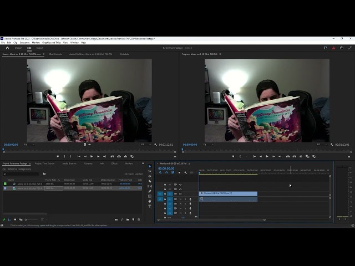The width and height of the screenshot is (355, 266).
Task: Open the Effects tab in Project panel
Action: [114, 163]
